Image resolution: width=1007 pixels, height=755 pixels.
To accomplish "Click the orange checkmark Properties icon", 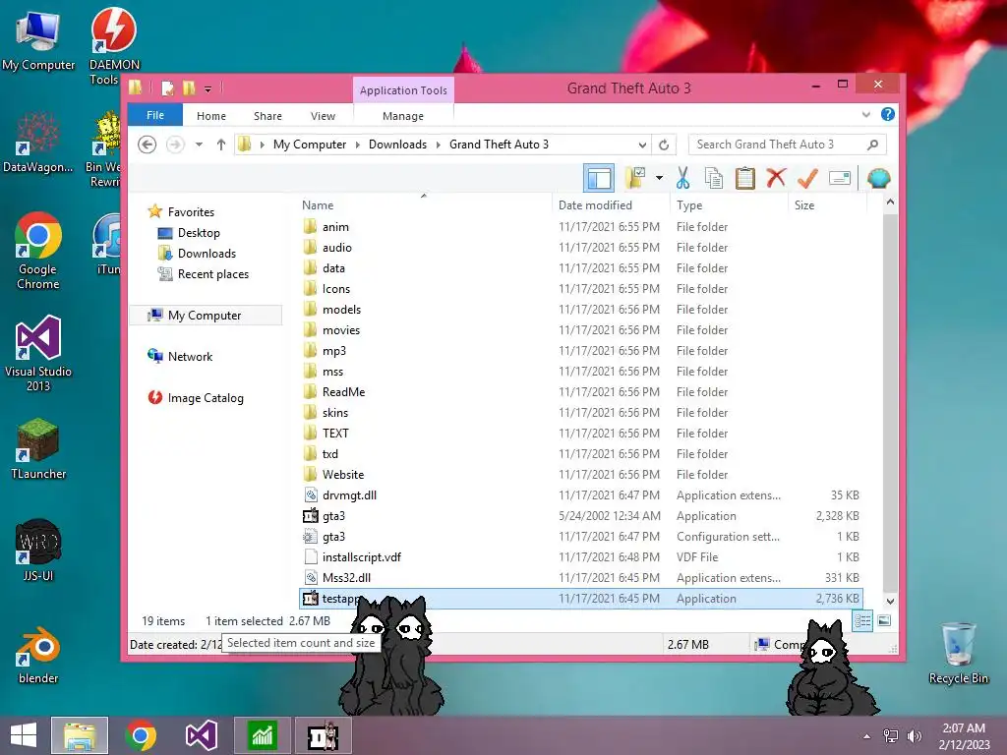I will tap(807, 178).
